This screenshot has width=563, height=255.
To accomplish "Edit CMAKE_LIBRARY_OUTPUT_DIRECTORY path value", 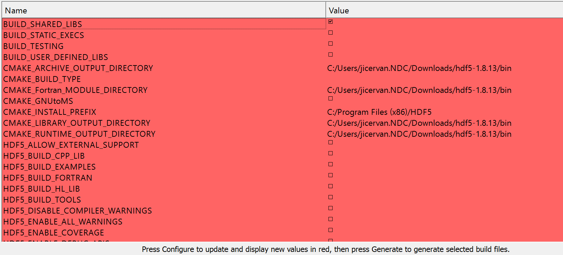I will point(419,123).
